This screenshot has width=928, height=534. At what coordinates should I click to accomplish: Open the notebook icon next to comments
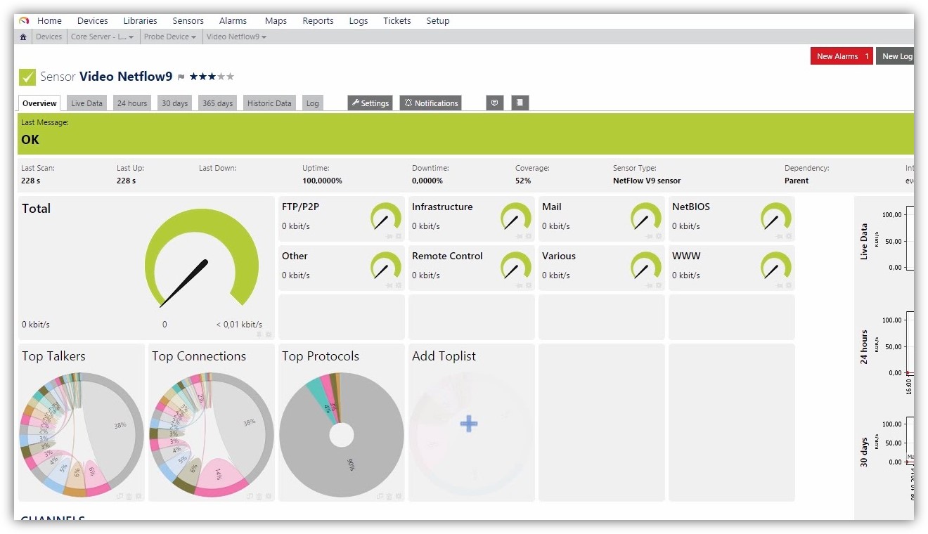[x=520, y=103]
